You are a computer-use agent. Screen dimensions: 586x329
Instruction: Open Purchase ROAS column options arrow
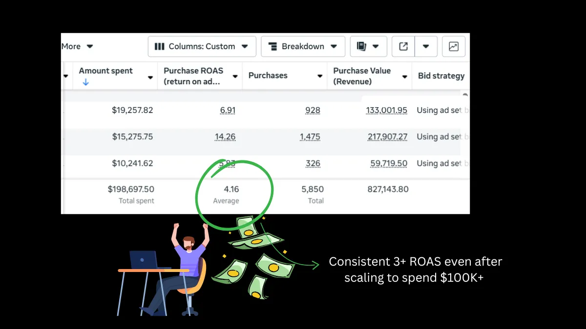point(235,77)
